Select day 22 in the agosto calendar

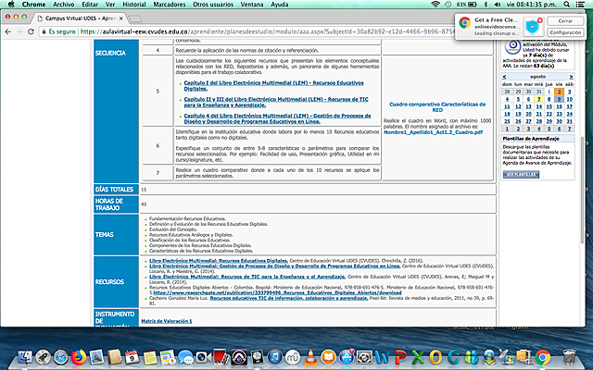(549, 114)
